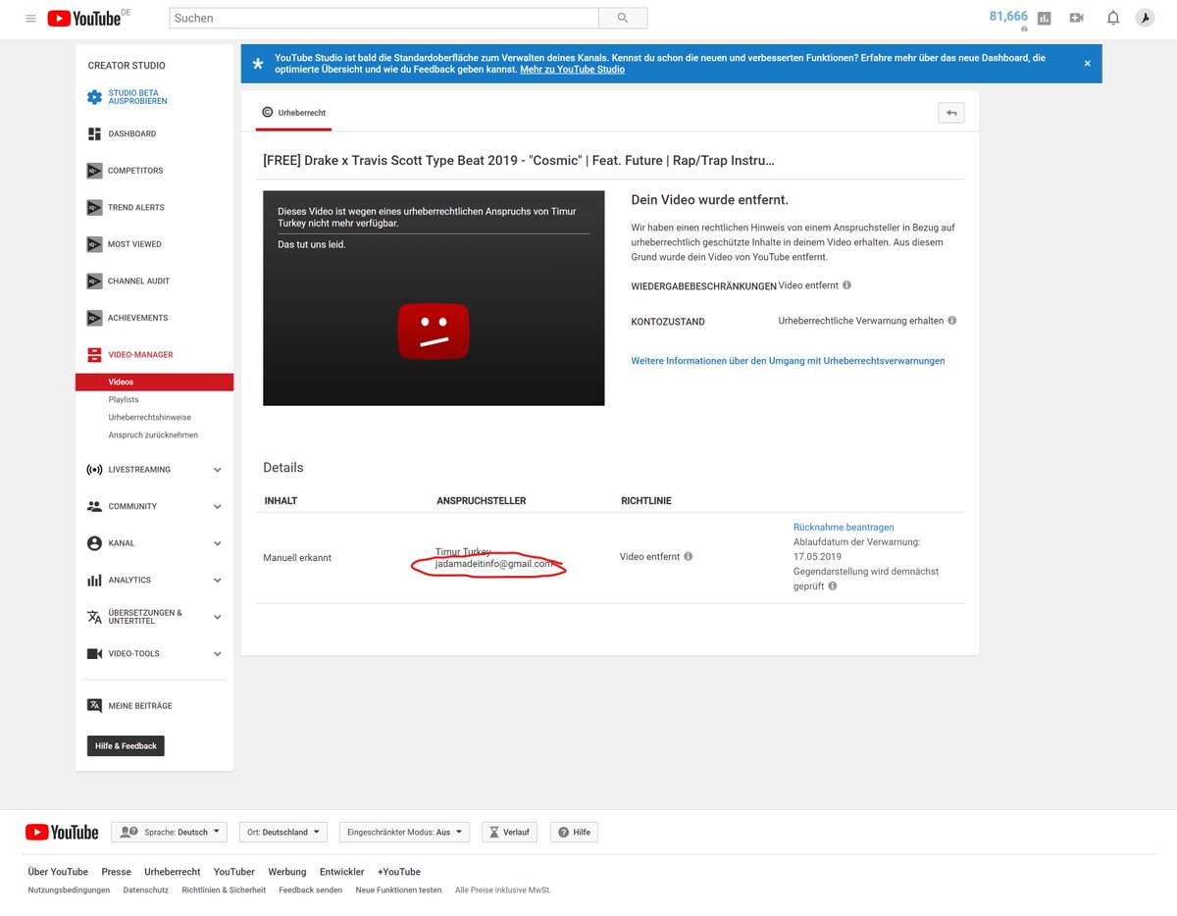This screenshot has height=916, width=1177.
Task: Click the Video-Tools camera icon
Action: 94,653
